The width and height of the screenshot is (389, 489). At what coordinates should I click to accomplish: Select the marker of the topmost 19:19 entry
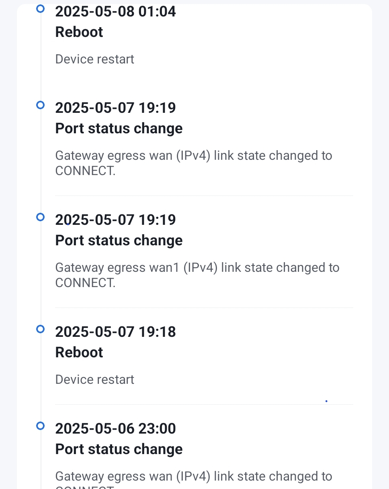click(40, 105)
